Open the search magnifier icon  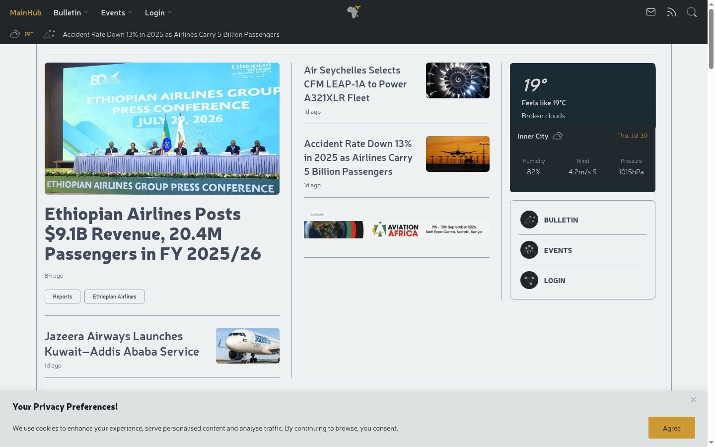[692, 12]
